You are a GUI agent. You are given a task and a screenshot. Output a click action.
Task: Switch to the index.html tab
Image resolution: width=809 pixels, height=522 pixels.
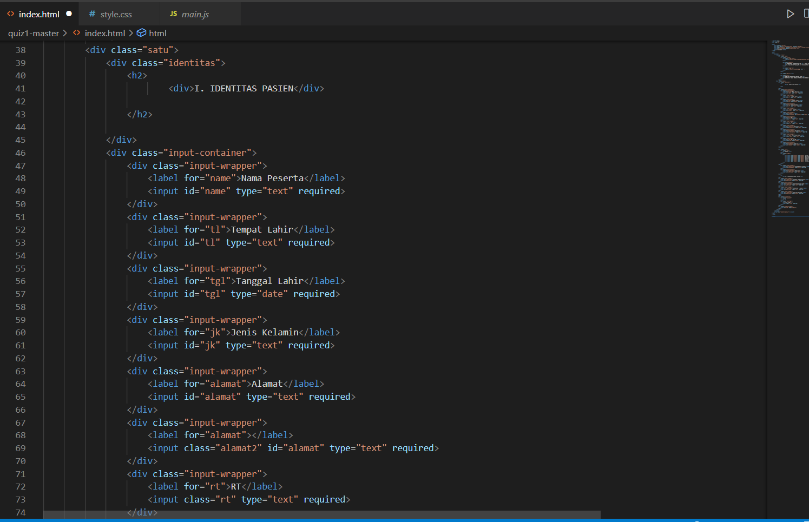coord(40,14)
